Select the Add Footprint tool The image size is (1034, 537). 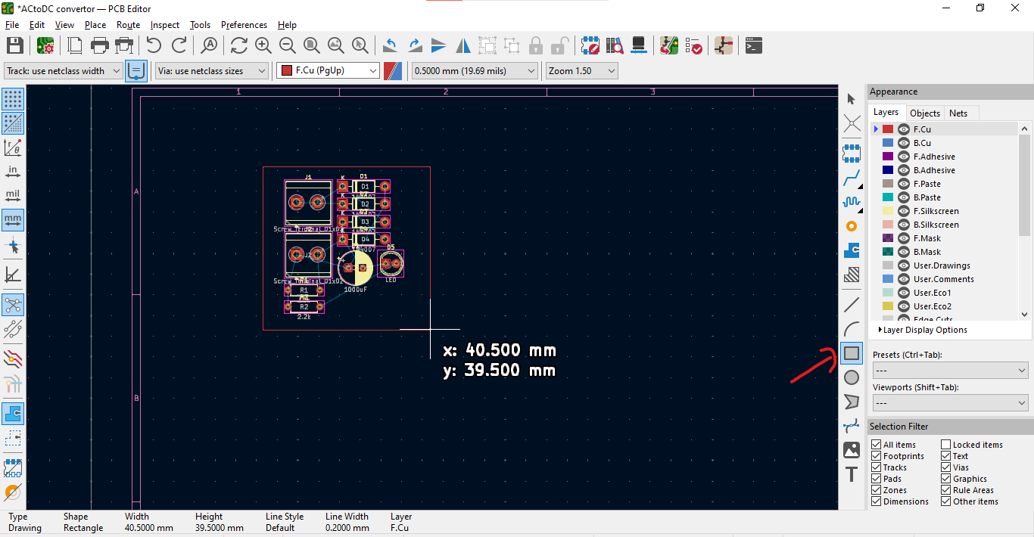point(852,154)
